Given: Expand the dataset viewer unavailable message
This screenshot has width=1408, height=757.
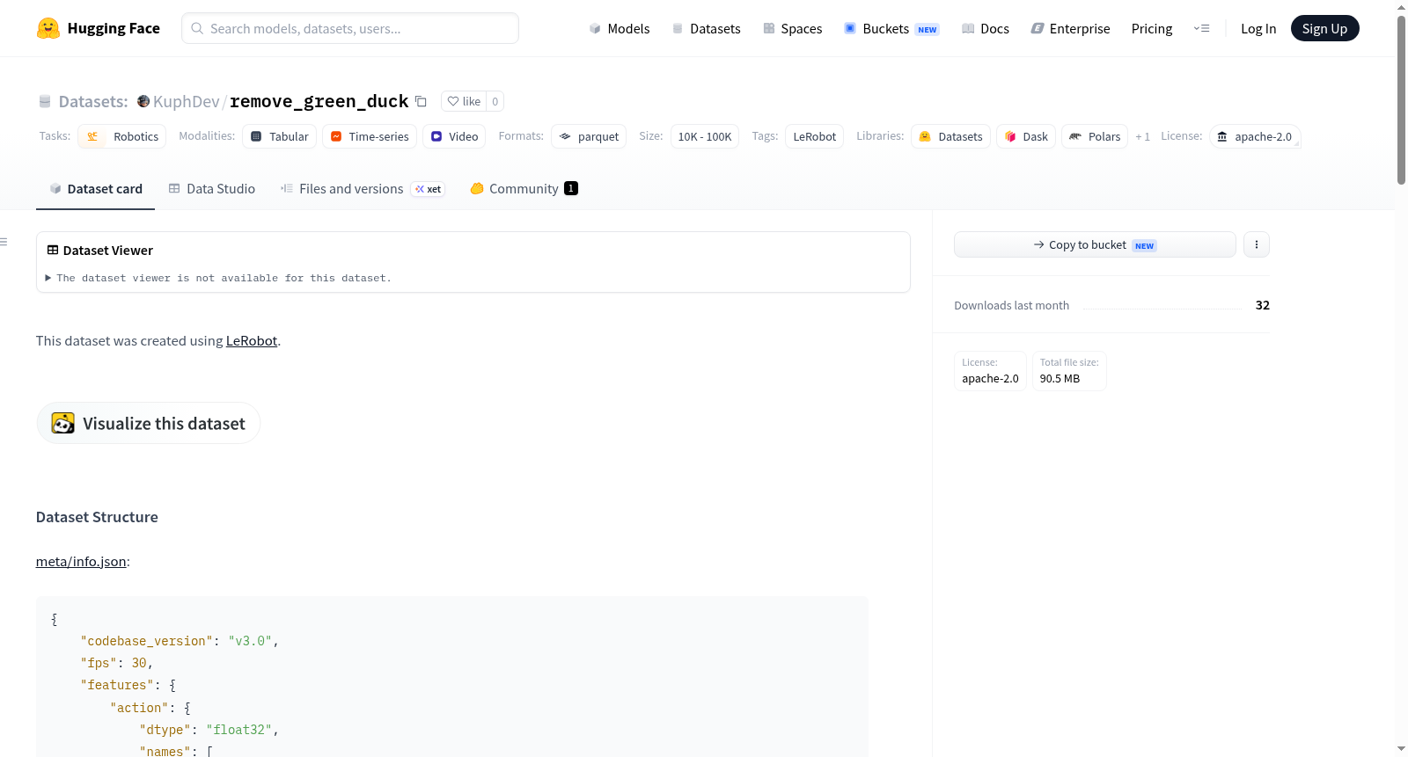Looking at the screenshot, I should pyautogui.click(x=218, y=278).
